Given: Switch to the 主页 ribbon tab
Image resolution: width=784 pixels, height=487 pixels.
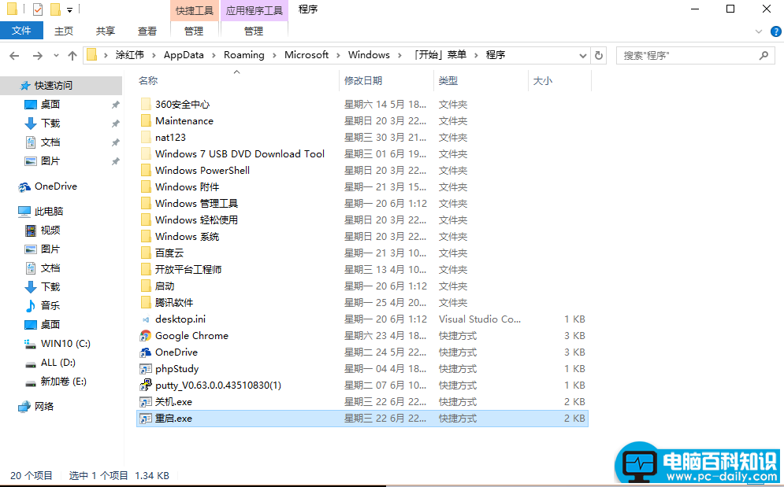Looking at the screenshot, I should (x=64, y=31).
